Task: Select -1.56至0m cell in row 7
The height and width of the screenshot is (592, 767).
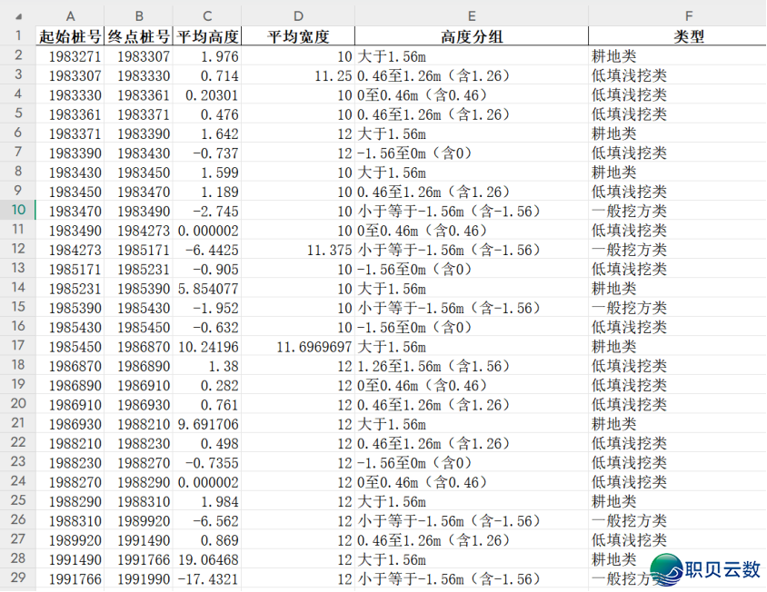Action: [472, 153]
